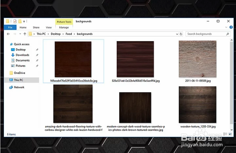Select the modern-concept-dark-wood-texture thumbnail

pyautogui.click(x=135, y=108)
